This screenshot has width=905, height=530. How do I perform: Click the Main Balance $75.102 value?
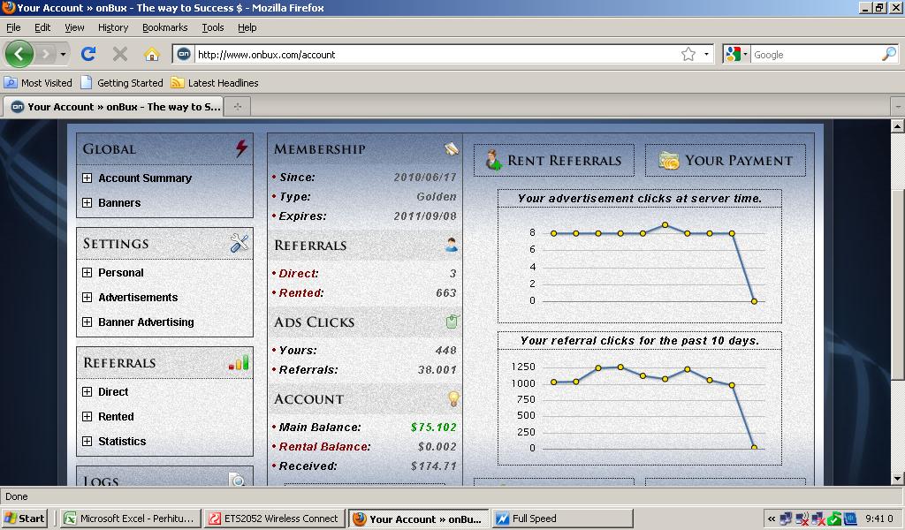click(433, 428)
